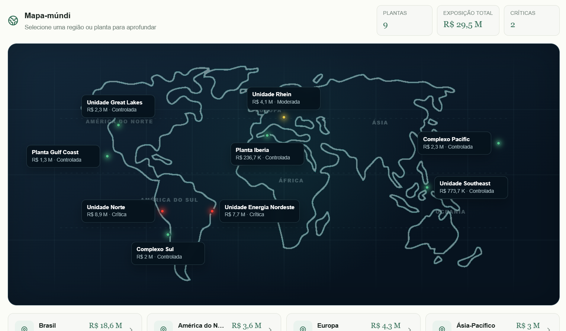Click the ÁSIA region label on map
566x331 pixels.
[380, 123]
